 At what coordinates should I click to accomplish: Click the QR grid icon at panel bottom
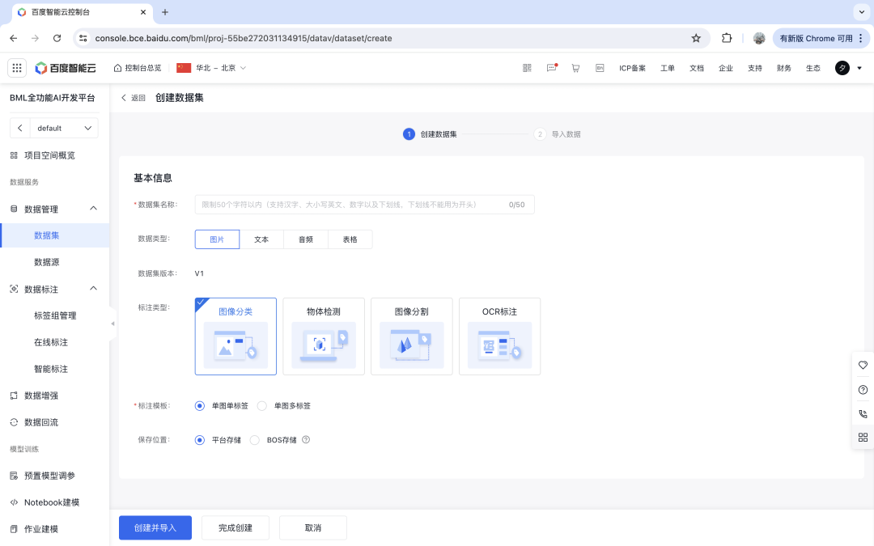[x=863, y=438]
